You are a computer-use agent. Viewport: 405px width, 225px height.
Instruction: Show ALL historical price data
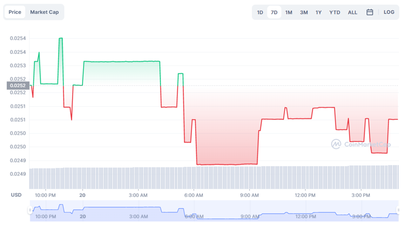pyautogui.click(x=353, y=12)
